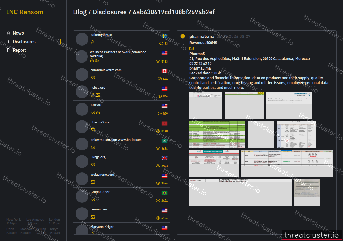Click the lightning bolt icon beside Disclosures

(9, 42)
